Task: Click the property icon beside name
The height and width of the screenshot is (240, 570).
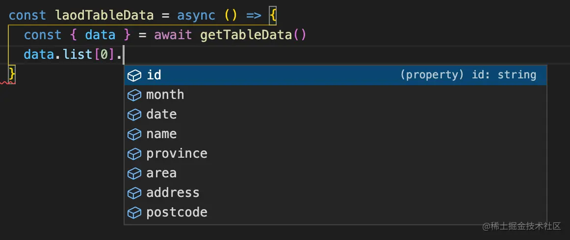Action: click(134, 134)
